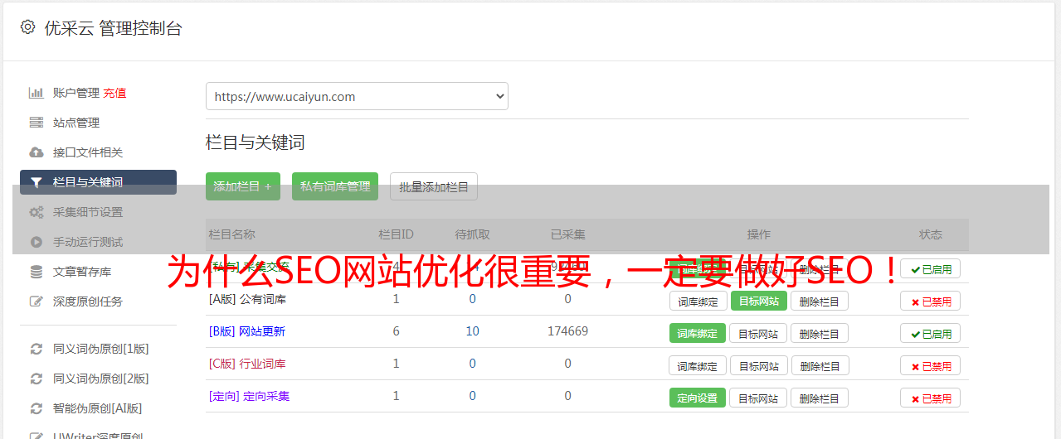
Task: Click the gears icon for 采集细节设置
Action: (x=36, y=212)
